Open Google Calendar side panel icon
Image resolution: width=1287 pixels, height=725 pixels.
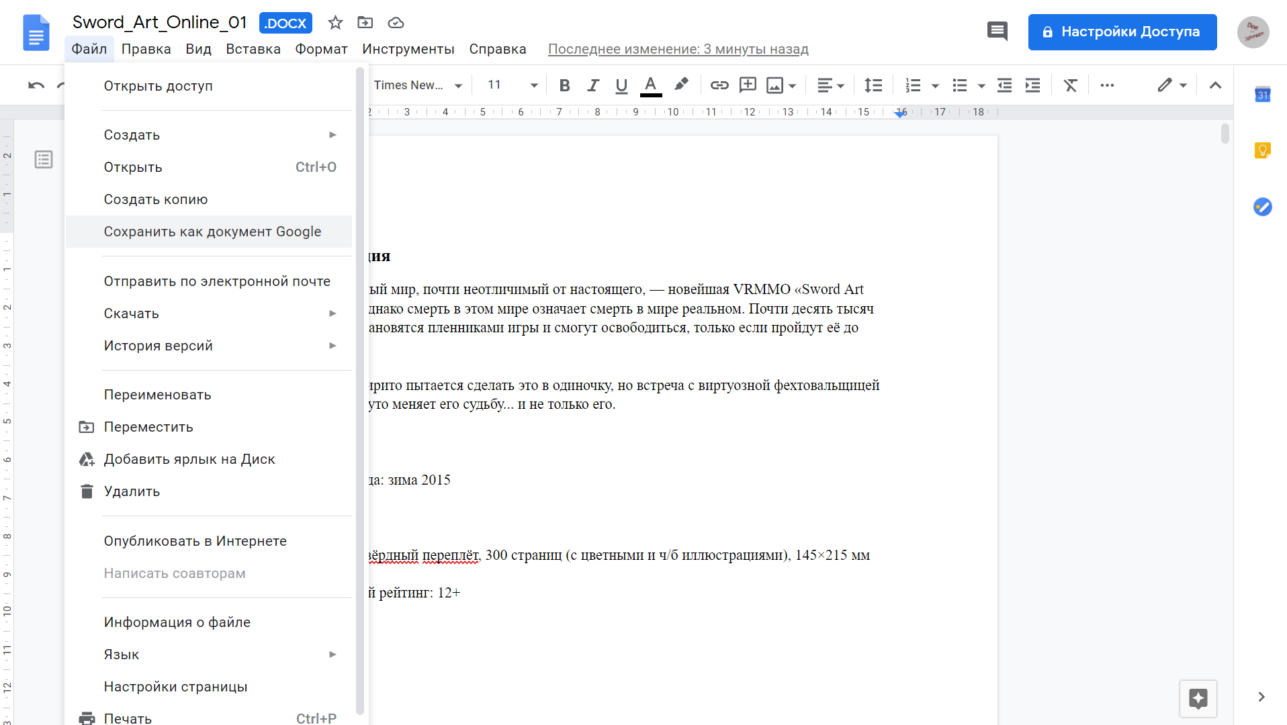(1262, 95)
